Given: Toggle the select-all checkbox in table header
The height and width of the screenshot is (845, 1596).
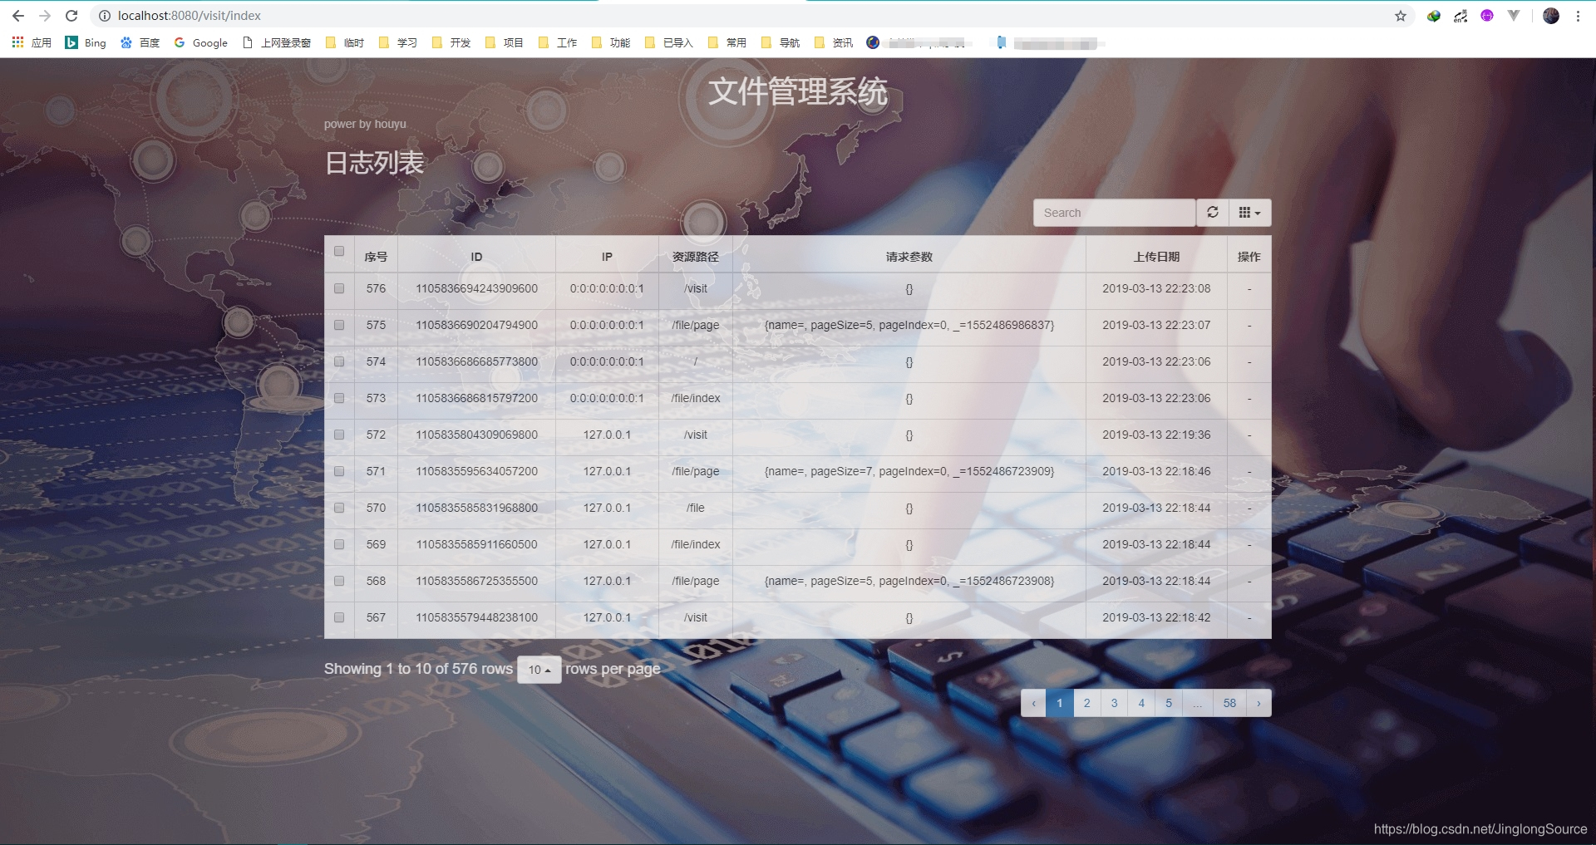Looking at the screenshot, I should 339,252.
